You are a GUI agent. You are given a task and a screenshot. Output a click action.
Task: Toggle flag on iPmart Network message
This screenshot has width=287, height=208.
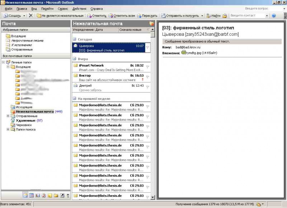pos(147,67)
